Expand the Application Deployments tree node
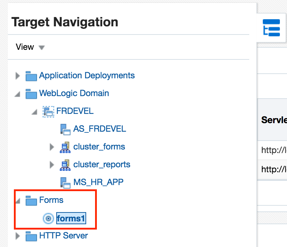This screenshot has width=287, height=247. (17, 75)
